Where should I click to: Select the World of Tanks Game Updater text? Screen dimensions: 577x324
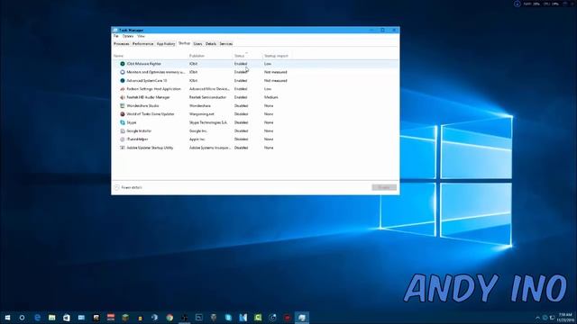pyautogui.click(x=151, y=114)
